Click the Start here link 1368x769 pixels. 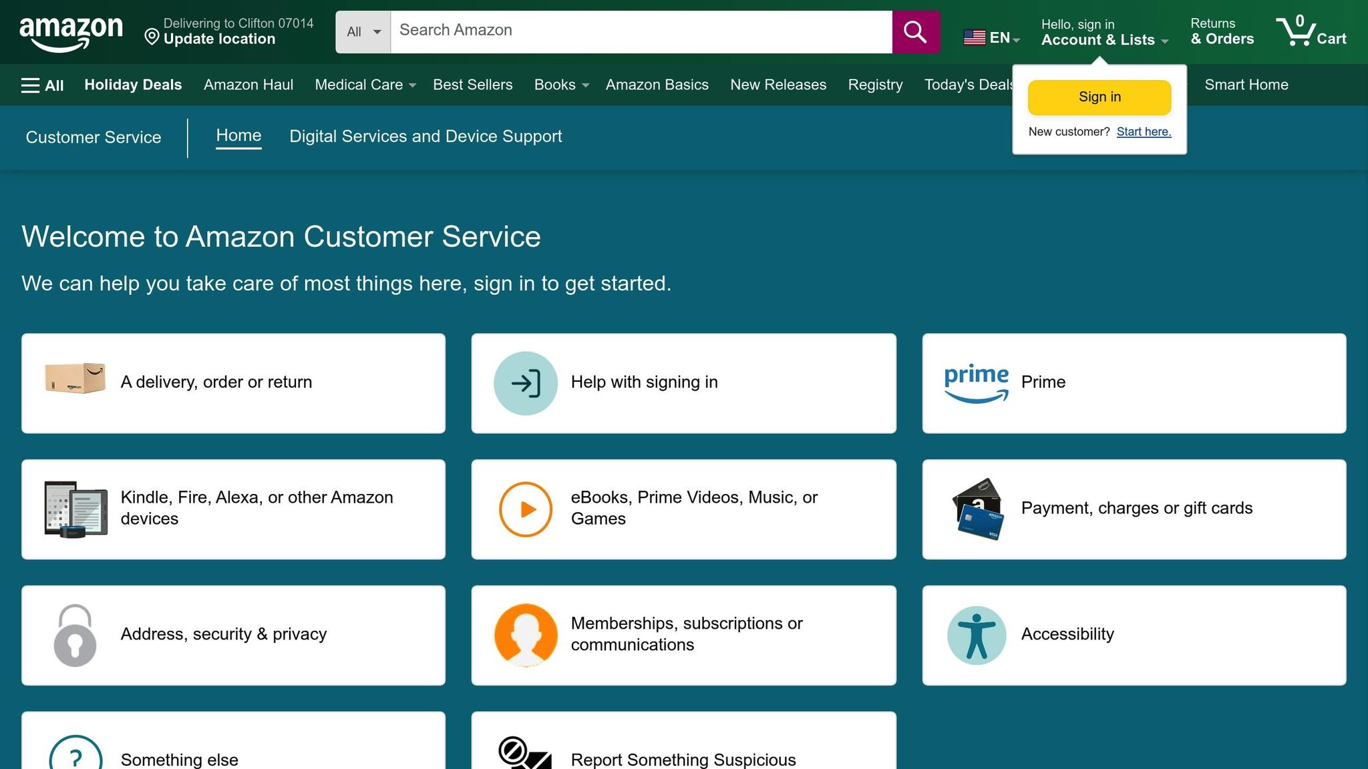(1144, 132)
